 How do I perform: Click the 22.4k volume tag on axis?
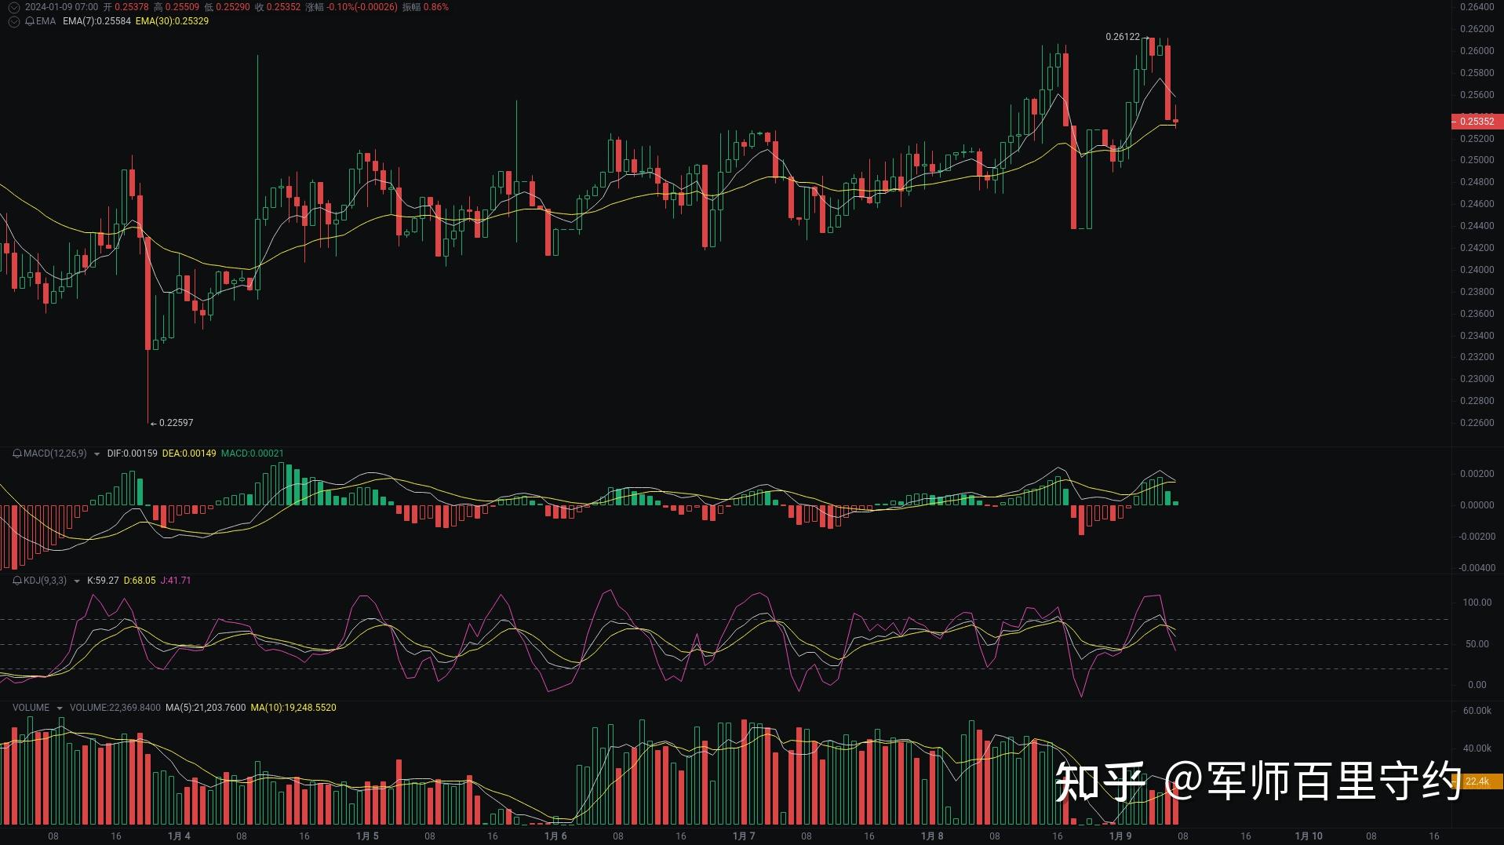coord(1477,781)
